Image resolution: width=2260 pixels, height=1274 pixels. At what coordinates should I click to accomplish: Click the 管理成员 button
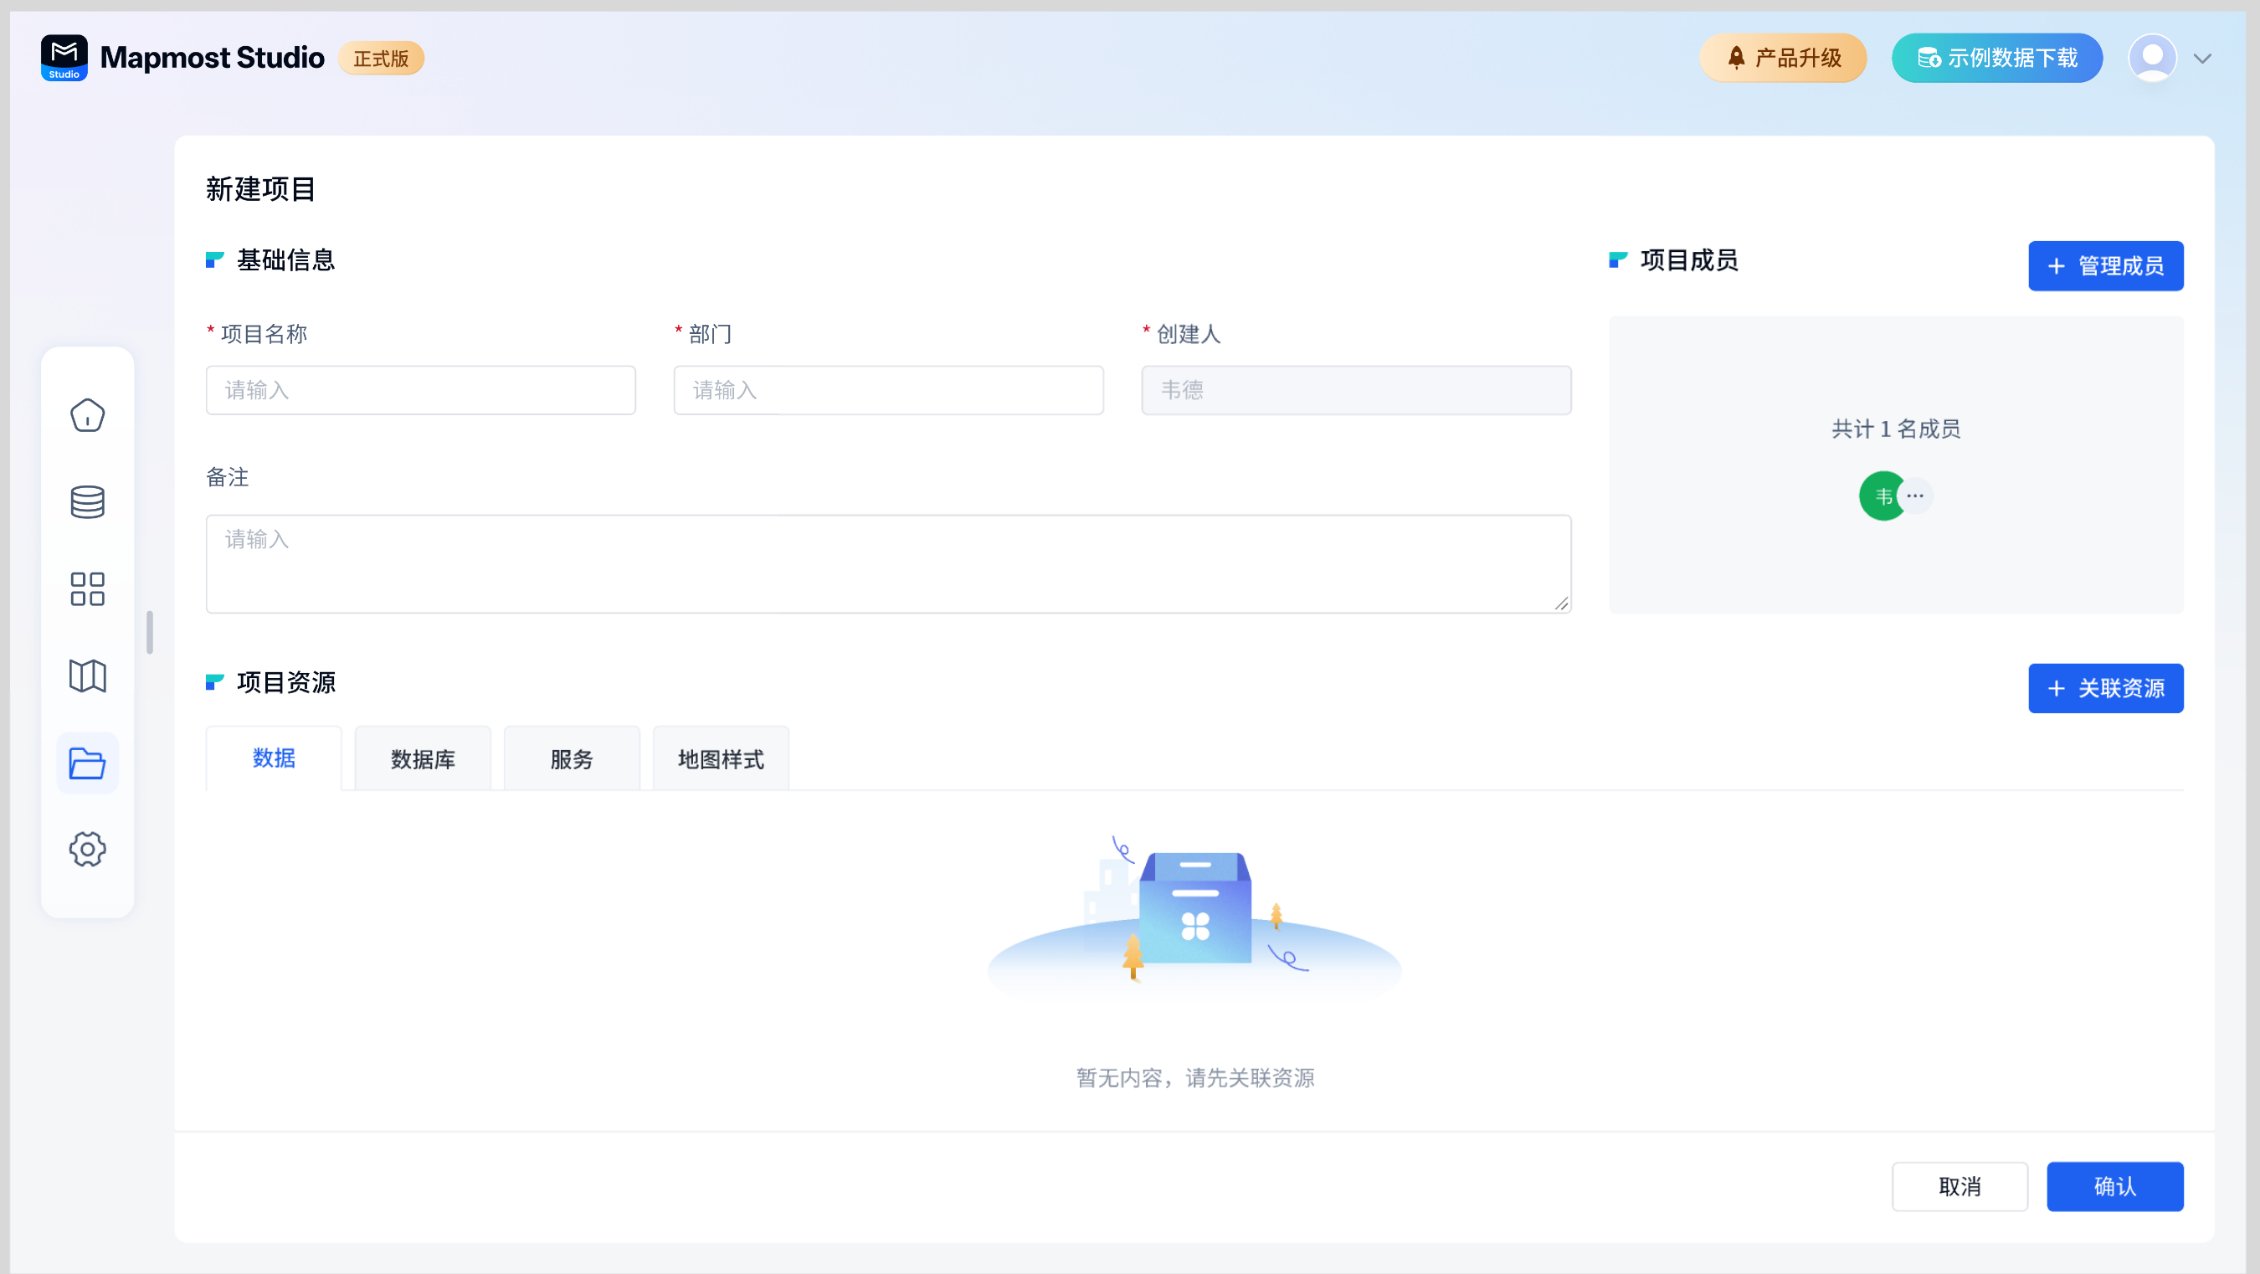tap(2104, 266)
